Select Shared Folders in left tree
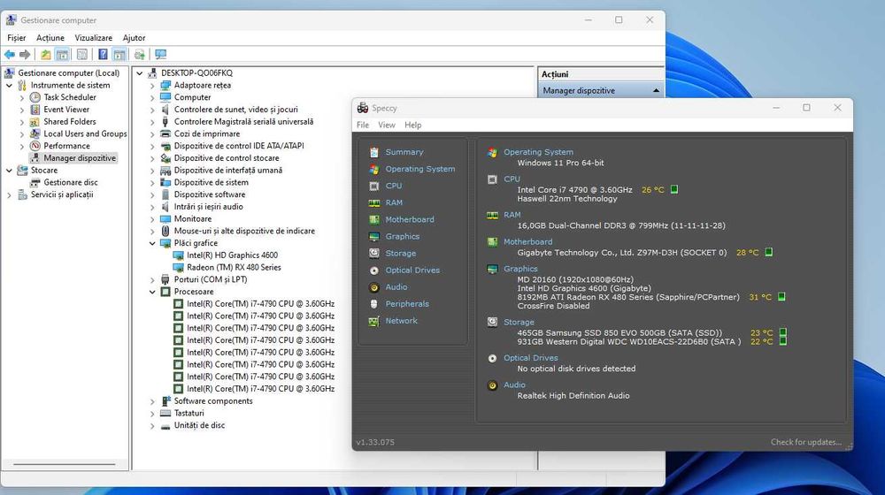Image resolution: width=885 pixels, height=495 pixels. 70,122
